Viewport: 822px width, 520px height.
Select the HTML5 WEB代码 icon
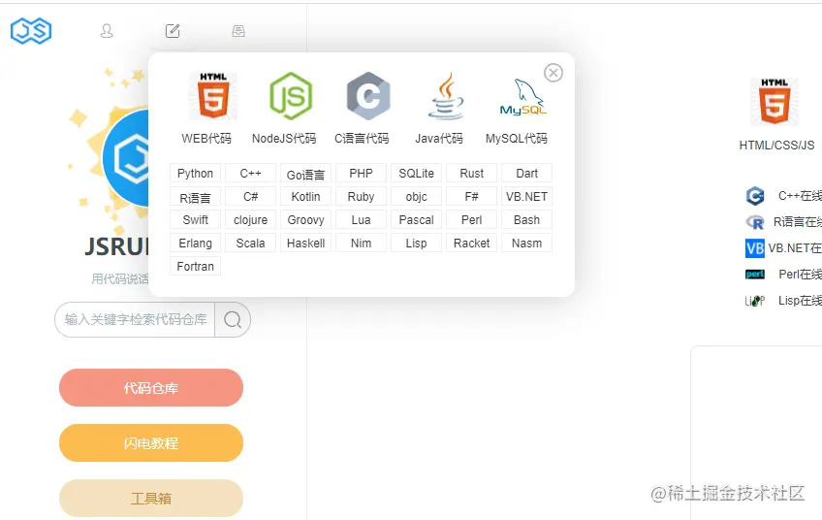[x=213, y=96]
